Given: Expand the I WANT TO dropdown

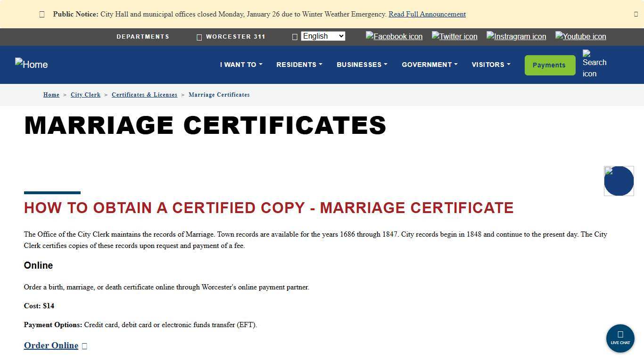Looking at the screenshot, I should tap(241, 65).
